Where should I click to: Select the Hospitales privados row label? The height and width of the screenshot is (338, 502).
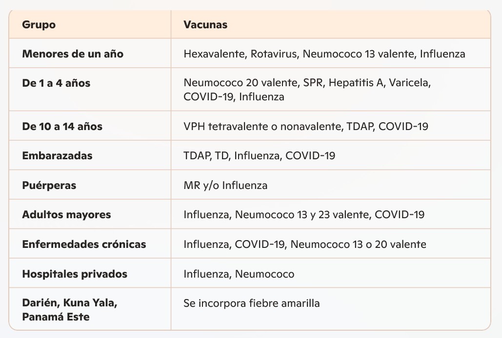pyautogui.click(x=75, y=274)
